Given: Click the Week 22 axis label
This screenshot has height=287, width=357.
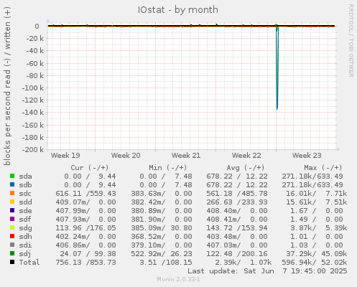Looking at the screenshot, I should click(x=246, y=156).
